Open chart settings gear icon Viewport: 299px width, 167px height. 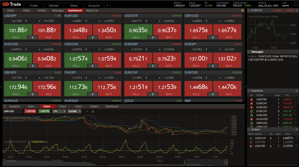tap(93, 111)
